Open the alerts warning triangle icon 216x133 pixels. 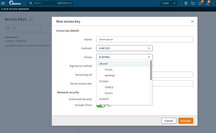pos(208,3)
